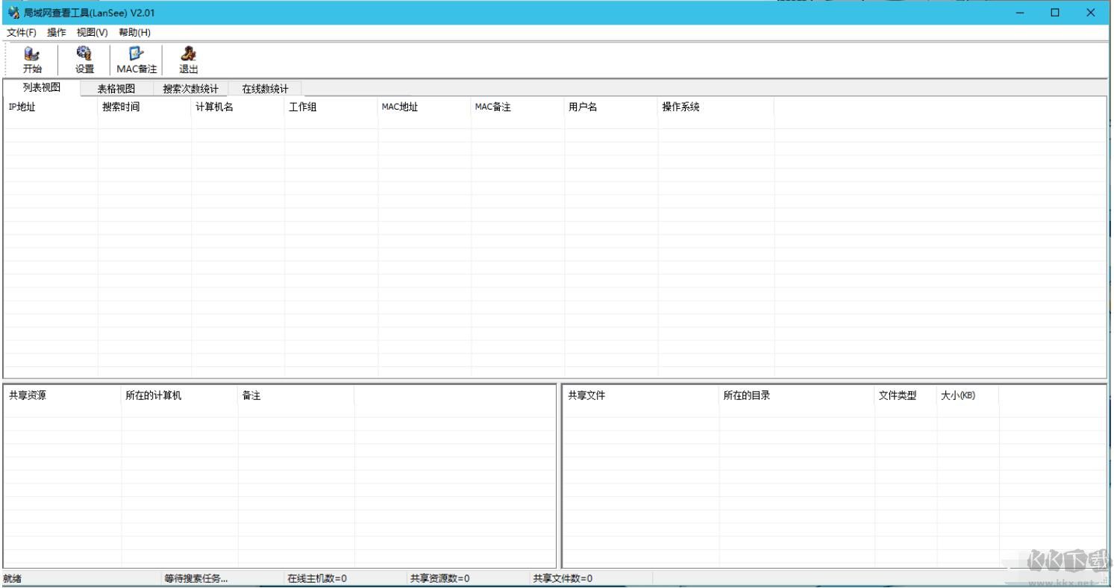Sort by the 工作组 column header
This screenshot has width=1114, height=588.
tap(331, 107)
